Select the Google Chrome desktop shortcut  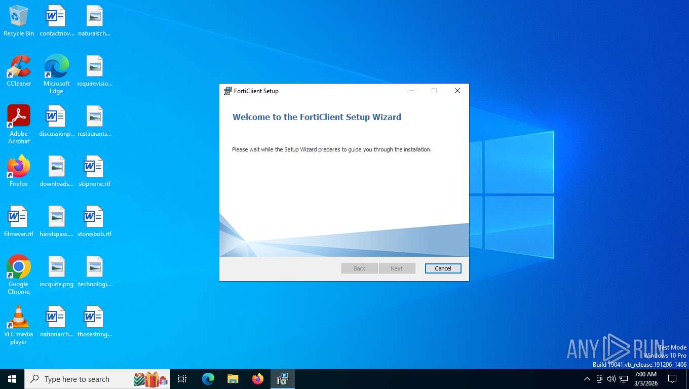point(19,275)
